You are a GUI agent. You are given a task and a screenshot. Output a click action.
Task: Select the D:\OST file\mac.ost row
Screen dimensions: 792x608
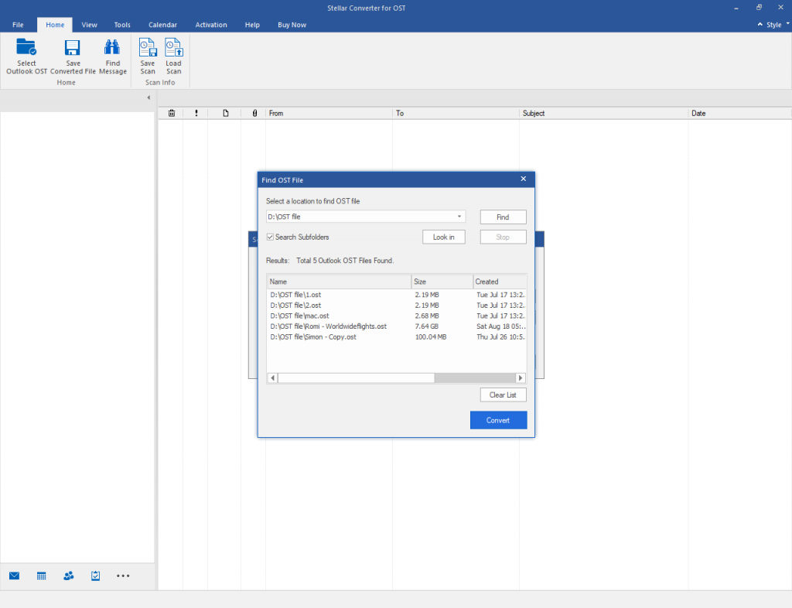click(397, 316)
